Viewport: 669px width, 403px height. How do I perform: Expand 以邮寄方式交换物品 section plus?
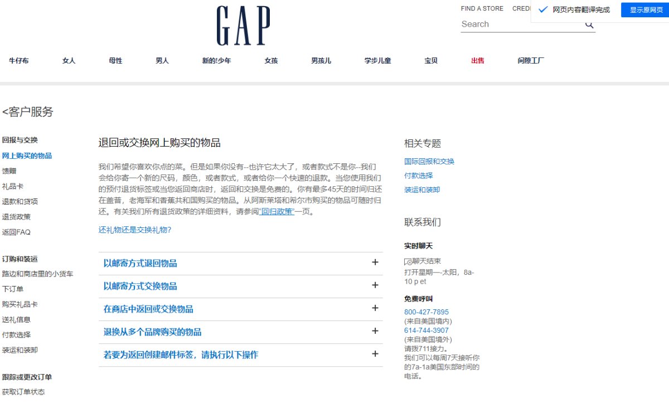click(x=375, y=285)
